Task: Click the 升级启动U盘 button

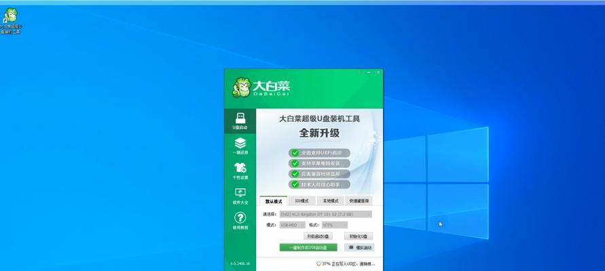Action: pos(318,236)
